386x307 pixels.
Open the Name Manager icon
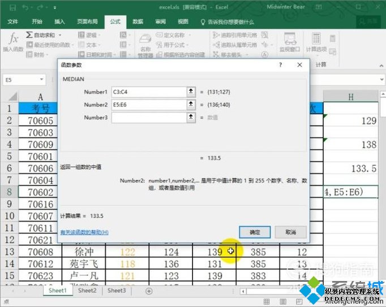145,38
